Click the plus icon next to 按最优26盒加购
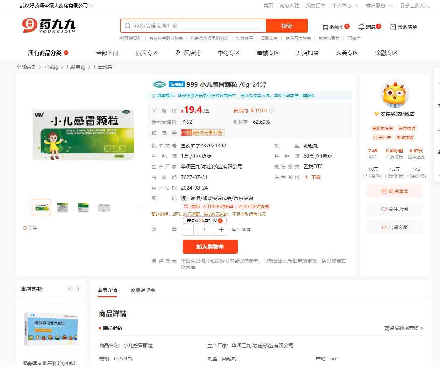 tap(220, 221)
